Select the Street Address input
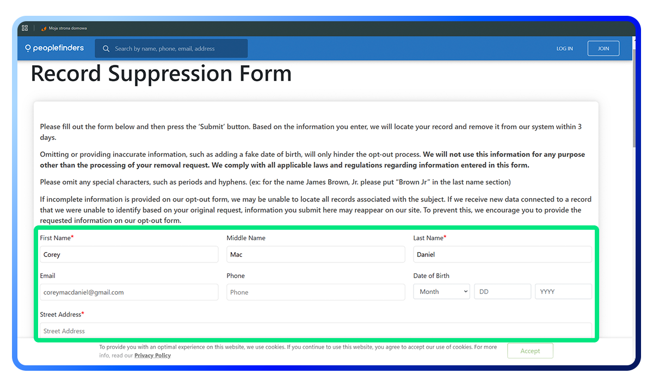The height and width of the screenshot is (386, 653). [x=316, y=330]
